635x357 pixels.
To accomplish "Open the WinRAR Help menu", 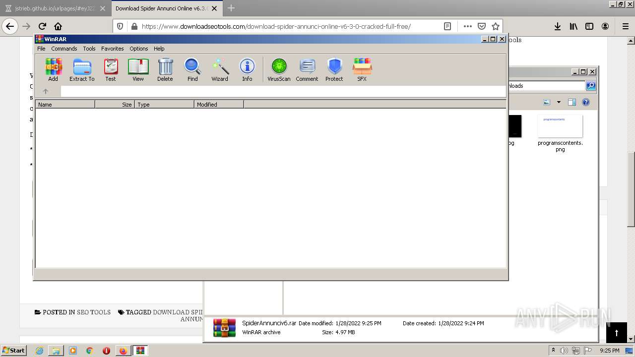I will pyautogui.click(x=159, y=49).
